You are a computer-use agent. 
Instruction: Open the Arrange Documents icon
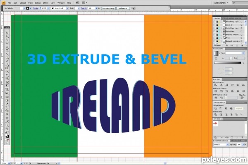(x=84, y=3)
